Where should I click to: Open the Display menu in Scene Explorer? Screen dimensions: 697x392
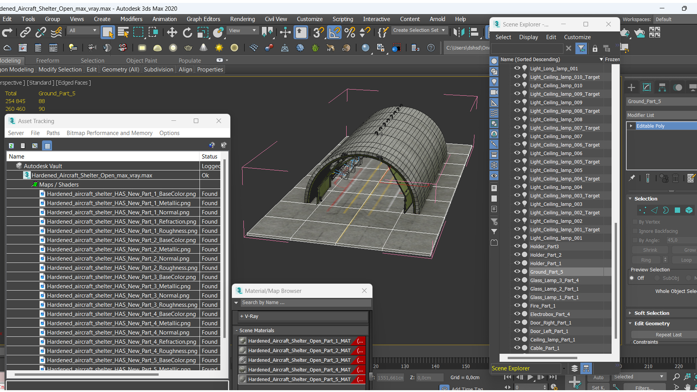(529, 37)
